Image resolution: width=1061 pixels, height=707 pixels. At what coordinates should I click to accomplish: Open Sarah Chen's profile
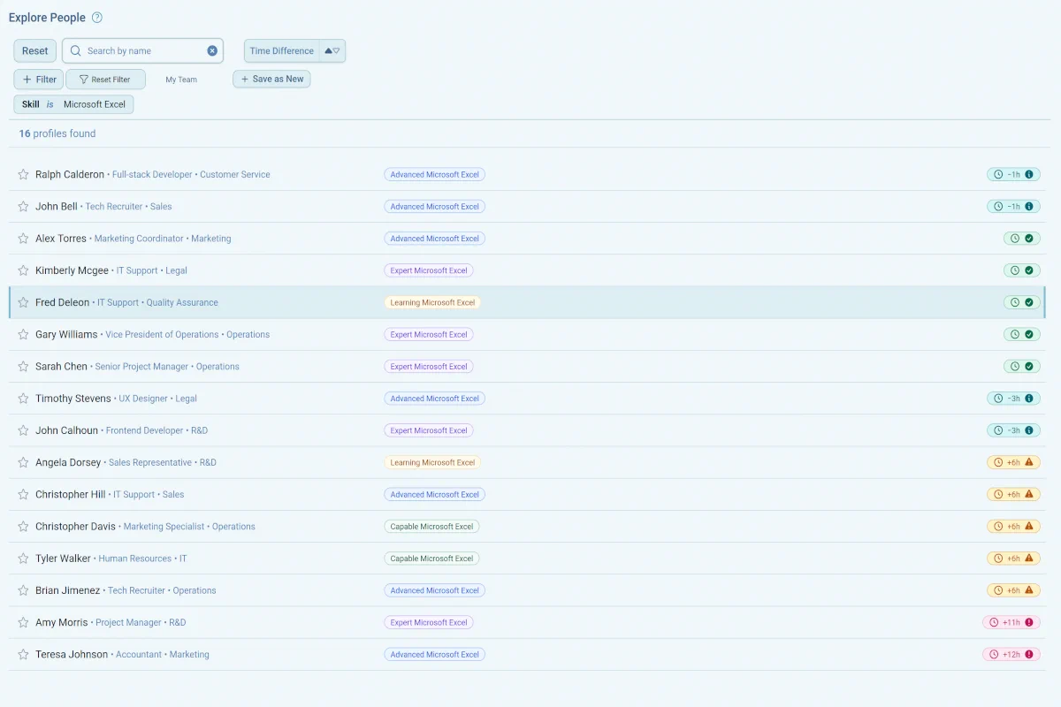(61, 367)
